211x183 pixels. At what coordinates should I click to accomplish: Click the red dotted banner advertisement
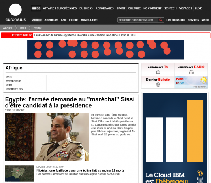105,50
